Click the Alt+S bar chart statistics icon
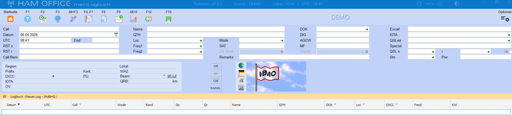 point(133,19)
